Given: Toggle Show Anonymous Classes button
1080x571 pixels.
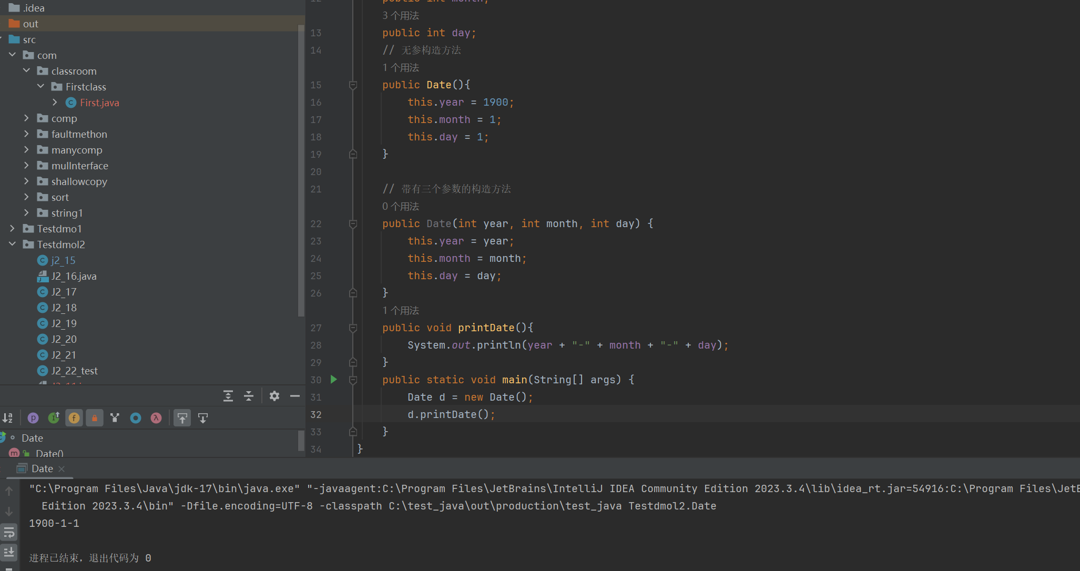Looking at the screenshot, I should [x=136, y=418].
